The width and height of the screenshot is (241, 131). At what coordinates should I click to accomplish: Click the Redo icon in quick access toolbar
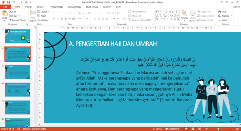point(21,2)
